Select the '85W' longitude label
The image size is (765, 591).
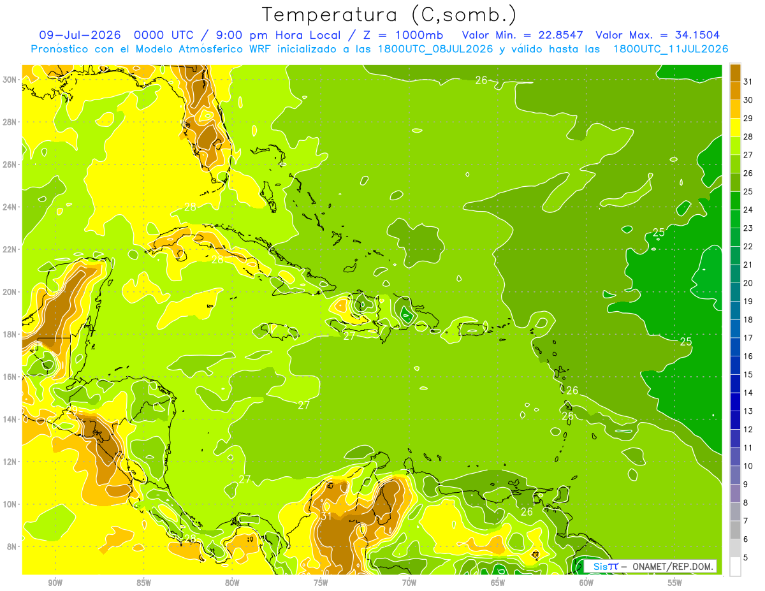coord(143,583)
